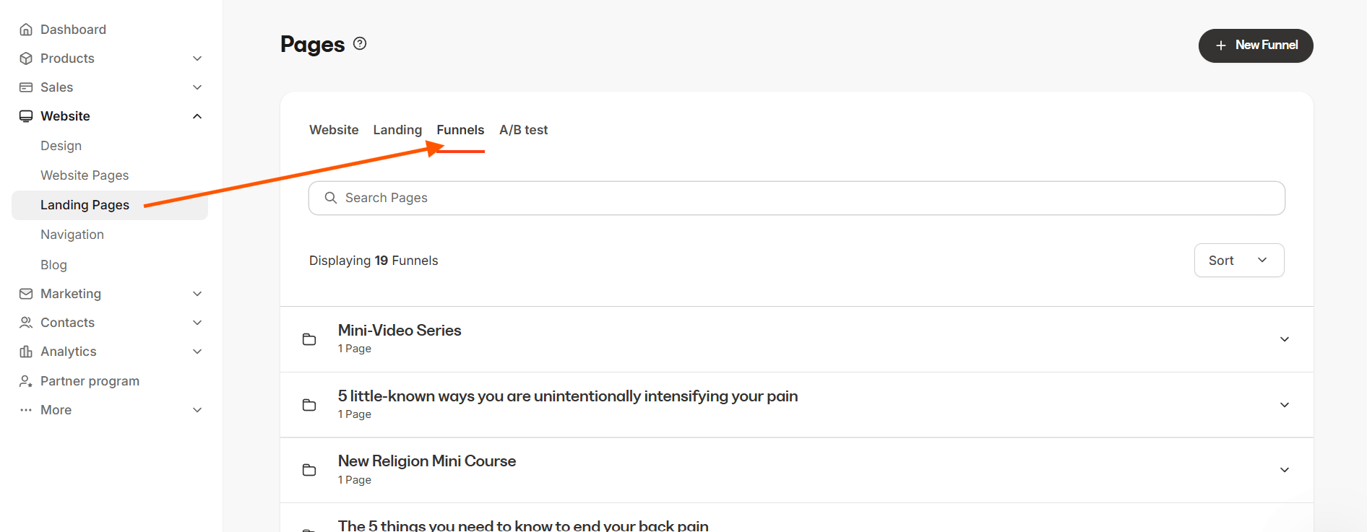Switch to the Landing tab
The image size is (1367, 532).
pyautogui.click(x=397, y=130)
